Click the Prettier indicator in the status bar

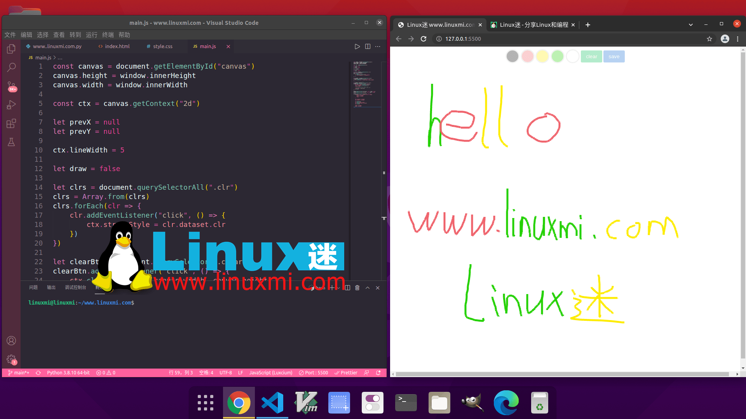345,372
